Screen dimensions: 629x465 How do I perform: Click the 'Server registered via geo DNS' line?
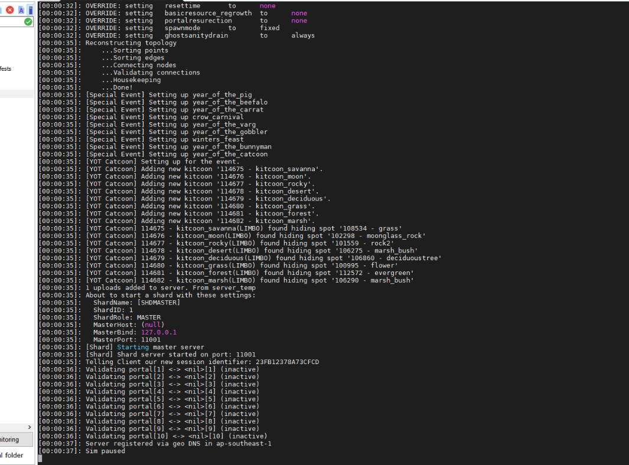178,443
